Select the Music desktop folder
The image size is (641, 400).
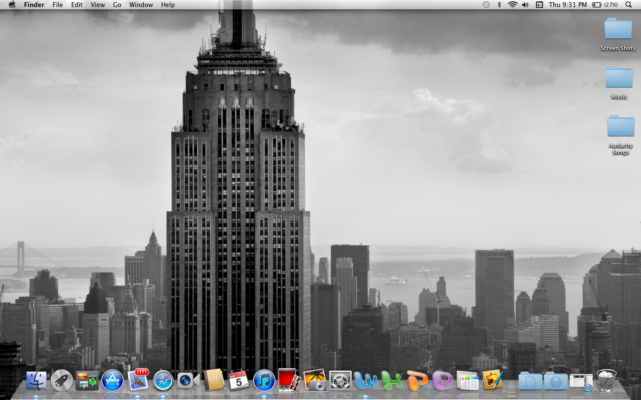click(x=619, y=83)
